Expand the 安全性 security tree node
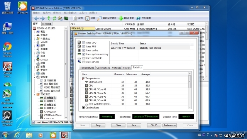Viewport: 247px width, 139px height. [x=35, y=70]
